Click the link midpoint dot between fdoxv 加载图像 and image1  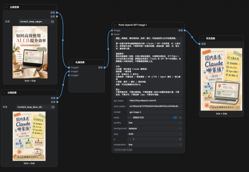[63, 85]
